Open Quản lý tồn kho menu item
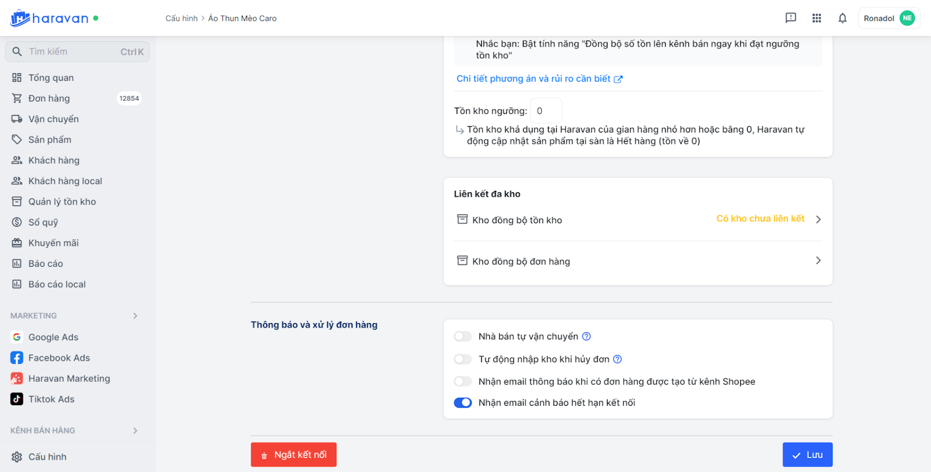 coord(62,202)
